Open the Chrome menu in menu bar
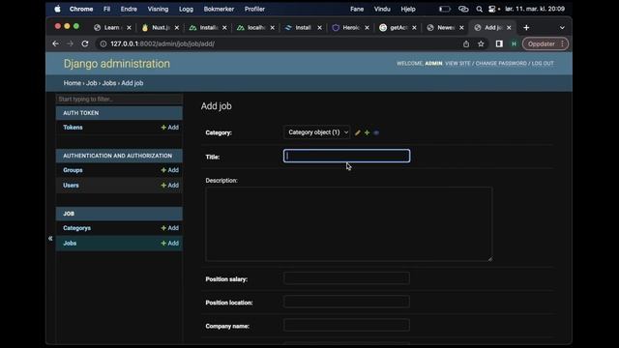This screenshot has width=619, height=348. [x=81, y=9]
